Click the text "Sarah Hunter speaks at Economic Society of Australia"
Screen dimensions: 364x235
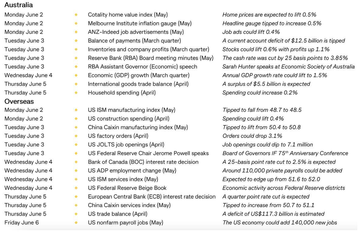click(288, 67)
